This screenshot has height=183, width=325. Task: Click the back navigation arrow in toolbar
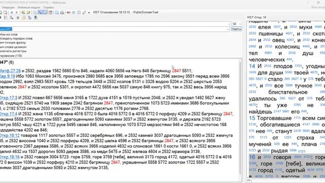pos(12,12)
